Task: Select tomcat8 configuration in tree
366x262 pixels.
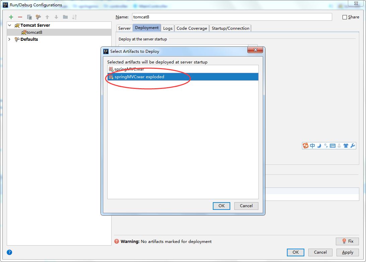Action: point(59,32)
